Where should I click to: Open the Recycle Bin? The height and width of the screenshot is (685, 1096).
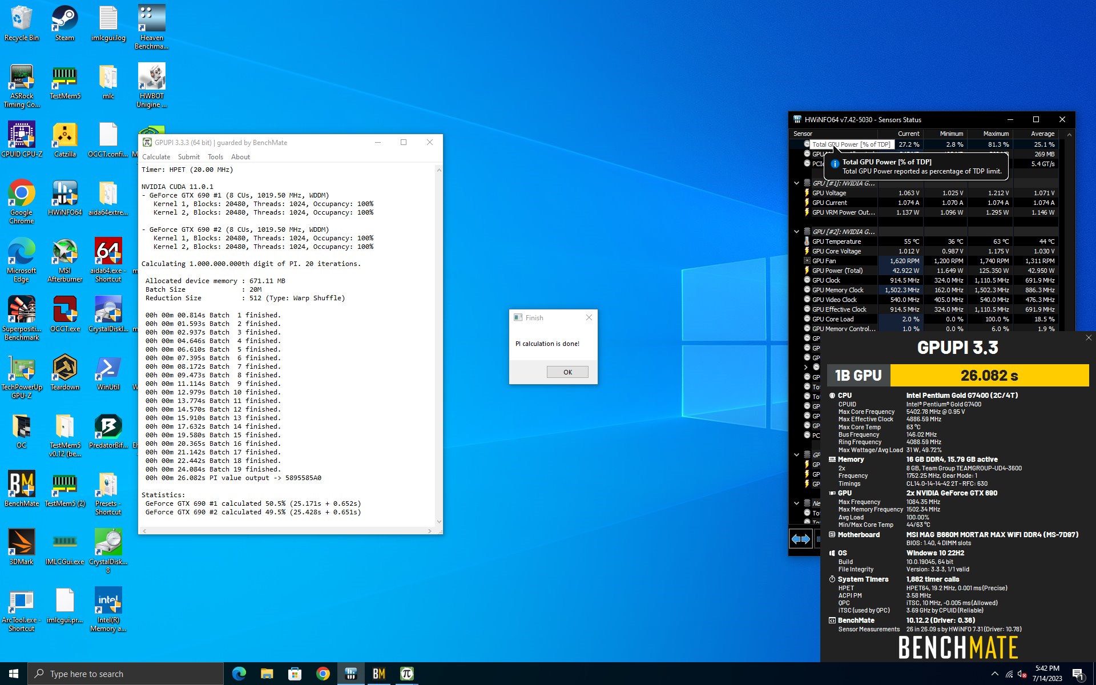tap(22, 23)
